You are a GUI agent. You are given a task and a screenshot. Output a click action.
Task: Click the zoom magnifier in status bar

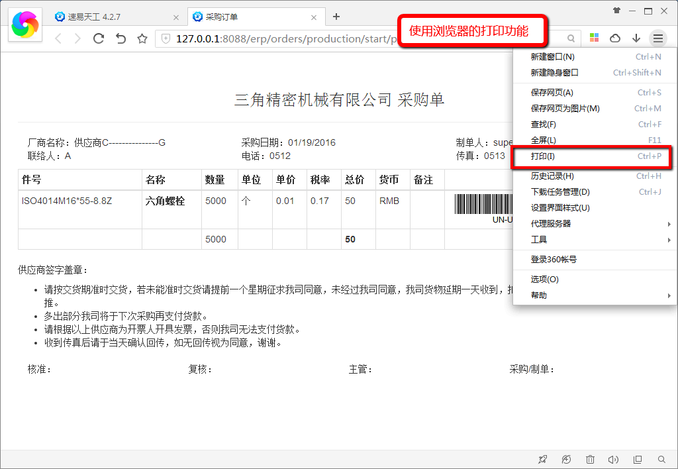tap(661, 459)
